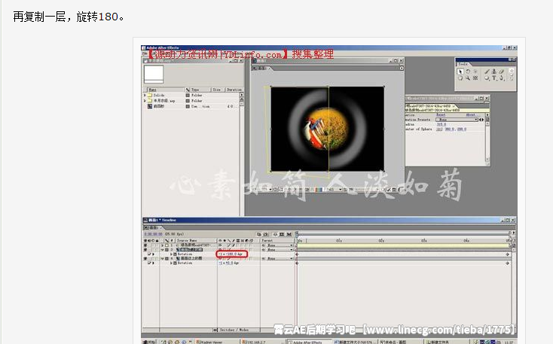Expand the second folder in Project panel
The width and height of the screenshot is (553, 344).
[x=145, y=101]
